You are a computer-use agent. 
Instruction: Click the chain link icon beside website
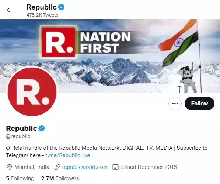coord(57,167)
